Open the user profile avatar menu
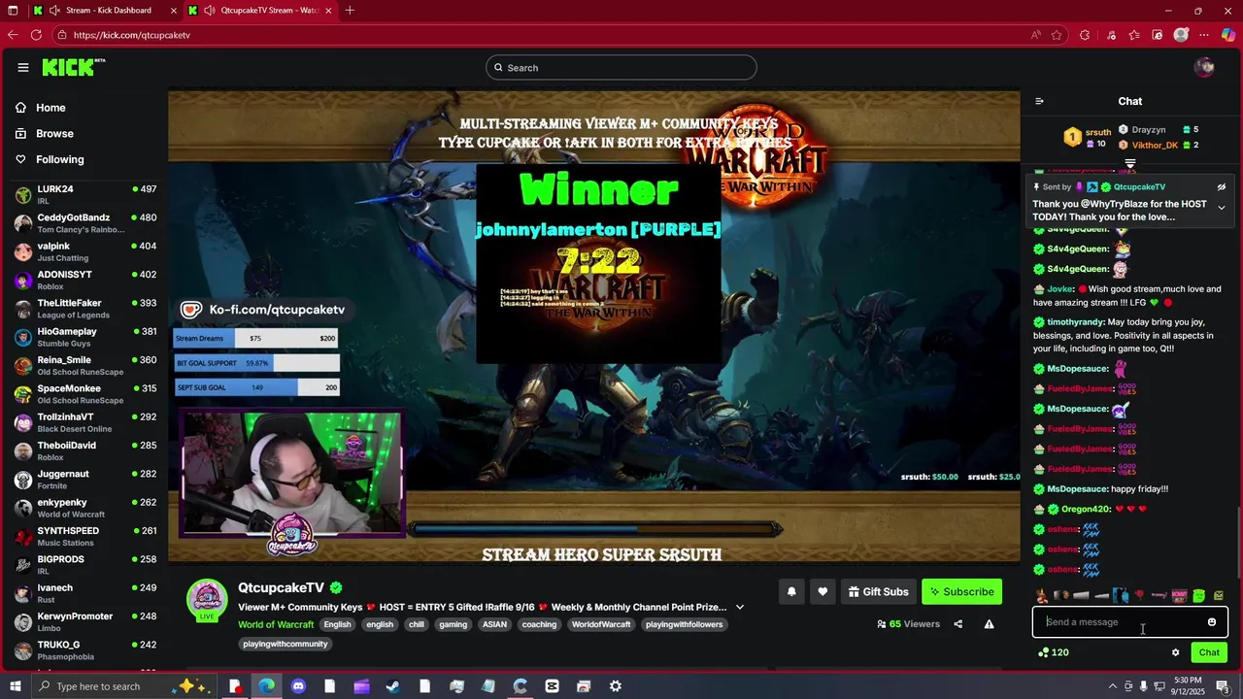Screen dimensions: 1243x699 [x=1204, y=67]
